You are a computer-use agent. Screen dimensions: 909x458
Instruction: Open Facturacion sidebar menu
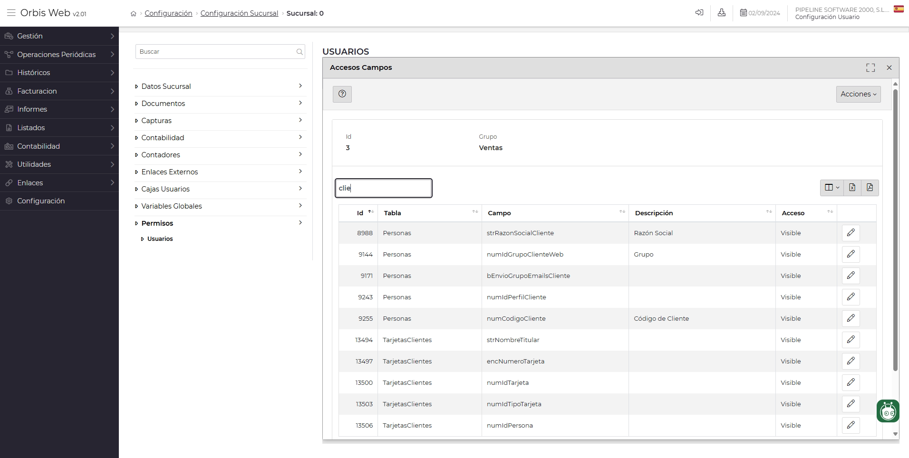click(x=59, y=91)
